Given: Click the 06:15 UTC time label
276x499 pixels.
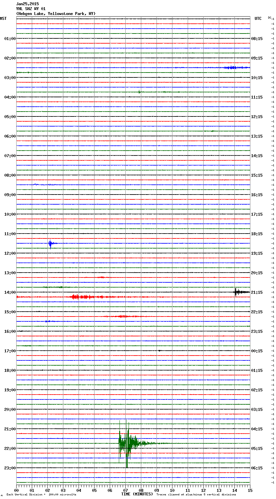Looking at the screenshot, I should [257, 468].
